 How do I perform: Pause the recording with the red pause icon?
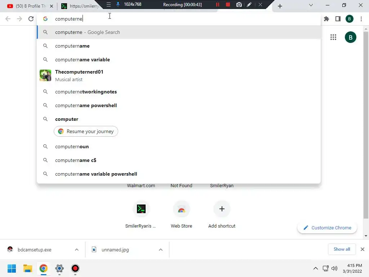(x=217, y=4)
